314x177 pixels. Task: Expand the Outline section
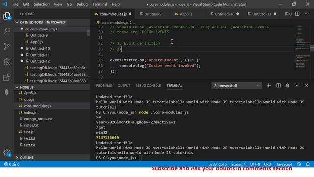[52, 157]
